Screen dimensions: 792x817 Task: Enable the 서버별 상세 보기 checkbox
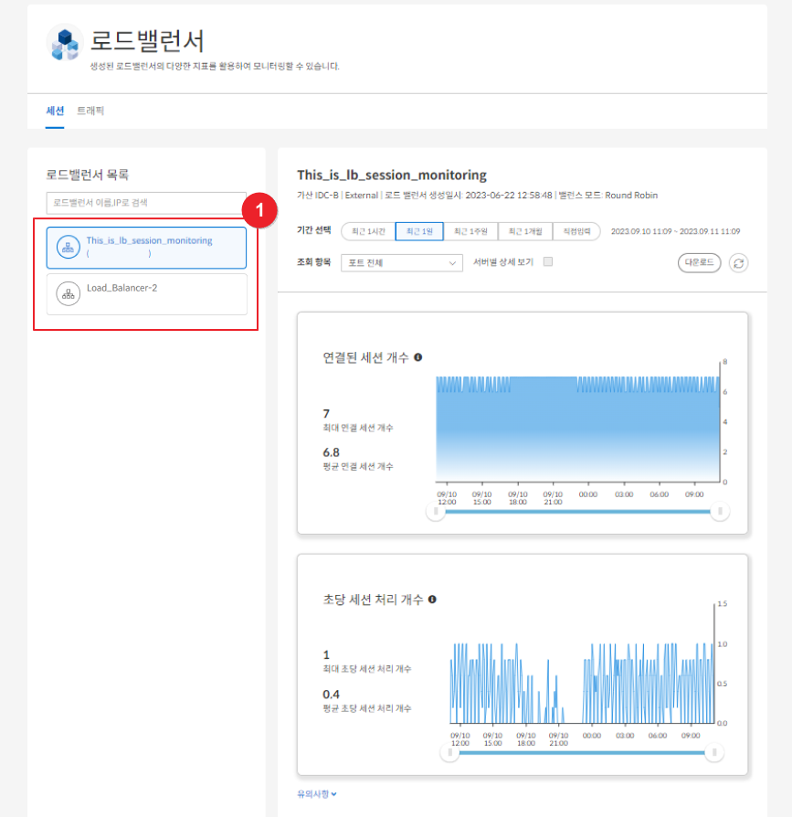coord(548,262)
